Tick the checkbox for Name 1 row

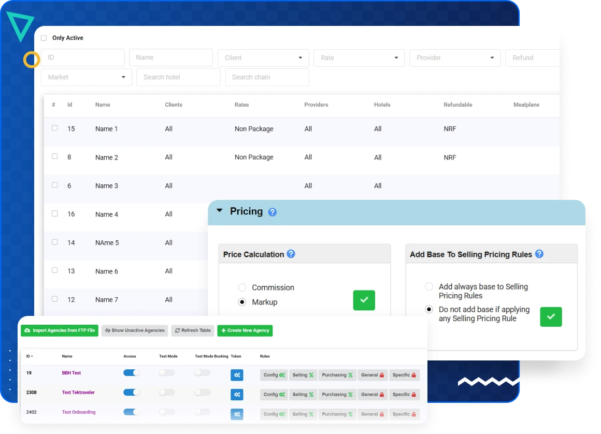[x=55, y=128]
